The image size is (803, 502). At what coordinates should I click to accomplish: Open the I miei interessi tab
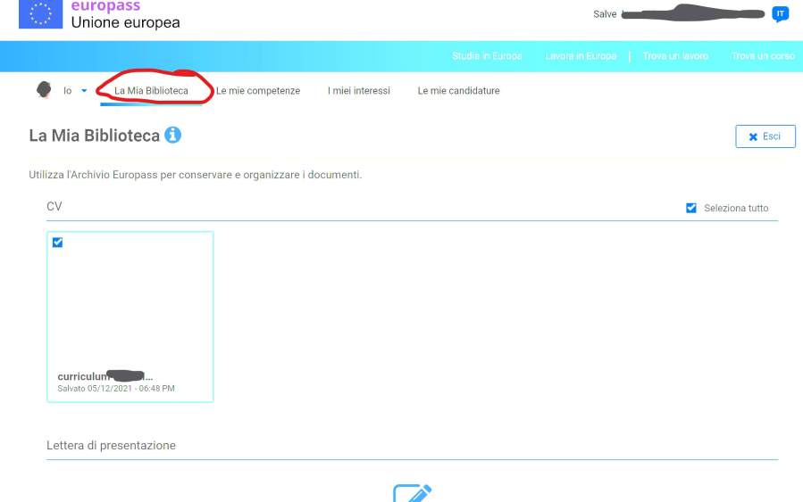(359, 91)
